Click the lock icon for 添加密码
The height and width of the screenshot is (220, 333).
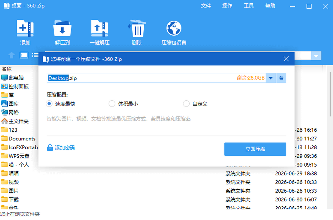click(50, 148)
